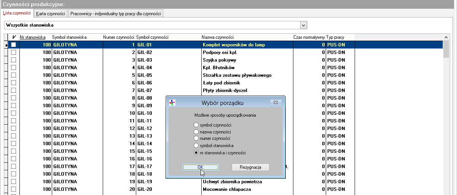The width and height of the screenshot is (457, 195).
Task: Click symbol cell 'GIL-19'
Action: pyautogui.click(x=169, y=181)
